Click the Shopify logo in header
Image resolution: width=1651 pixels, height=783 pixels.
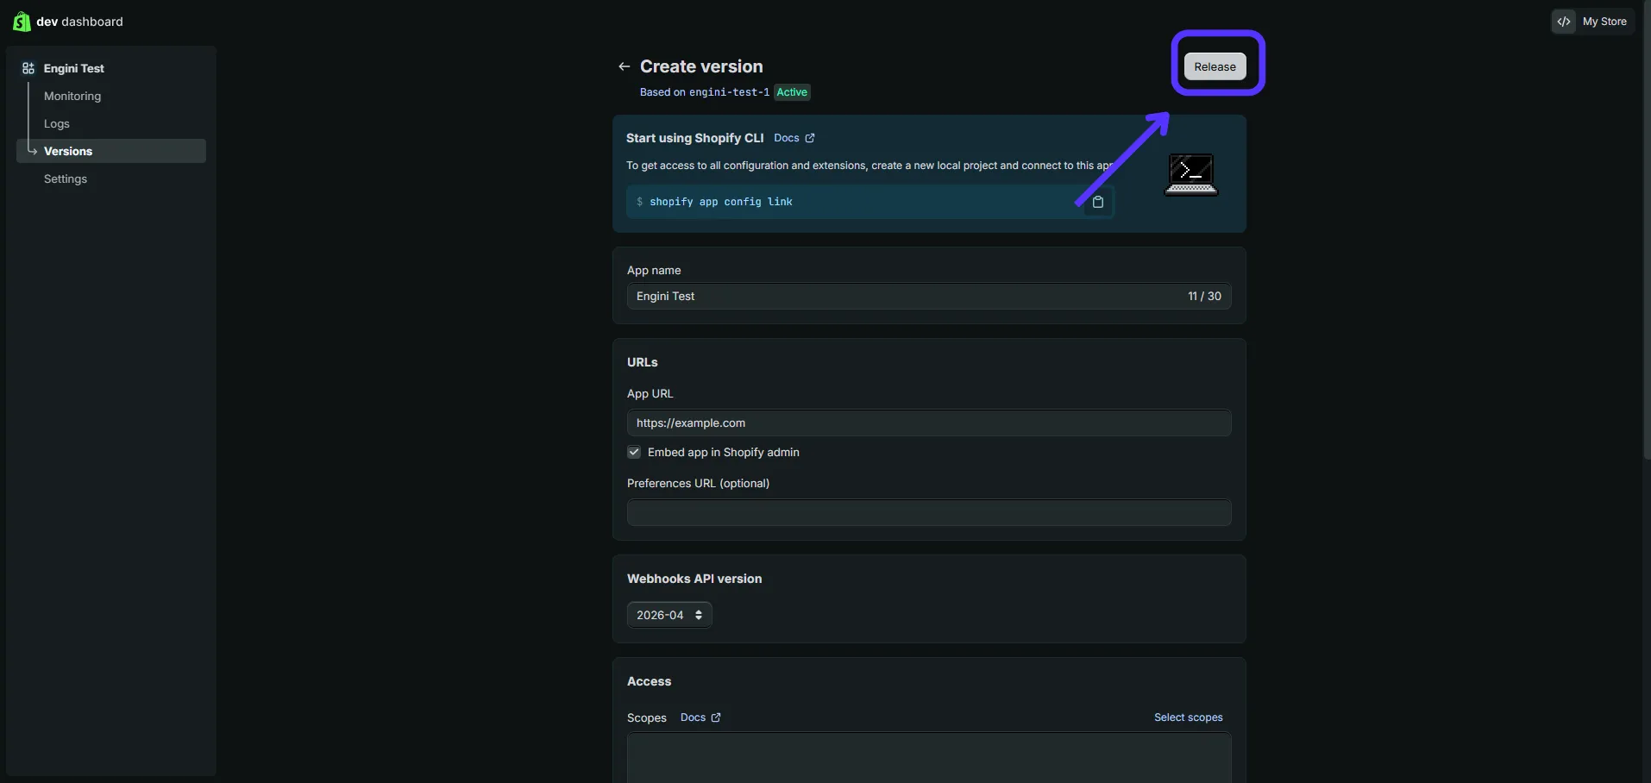pyautogui.click(x=22, y=22)
